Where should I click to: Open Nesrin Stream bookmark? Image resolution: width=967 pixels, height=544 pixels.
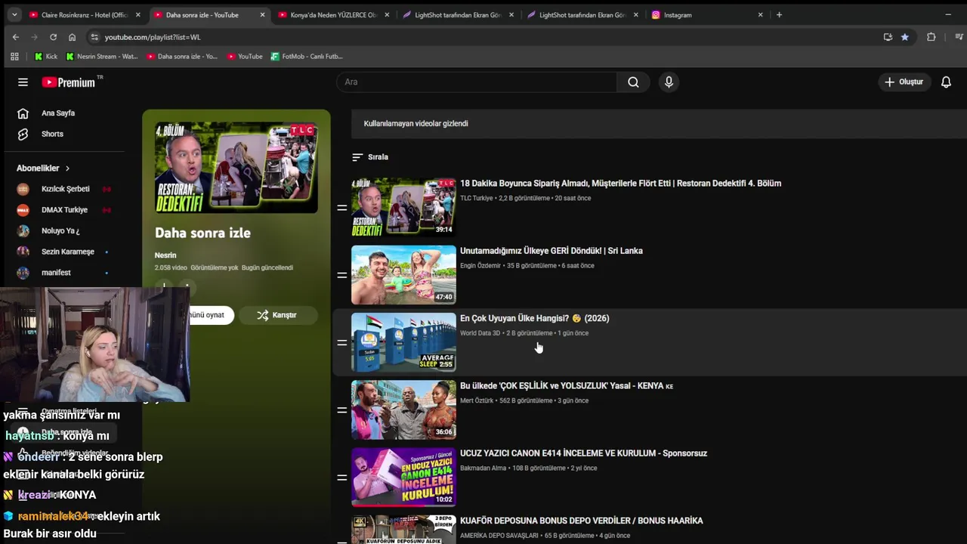point(101,57)
